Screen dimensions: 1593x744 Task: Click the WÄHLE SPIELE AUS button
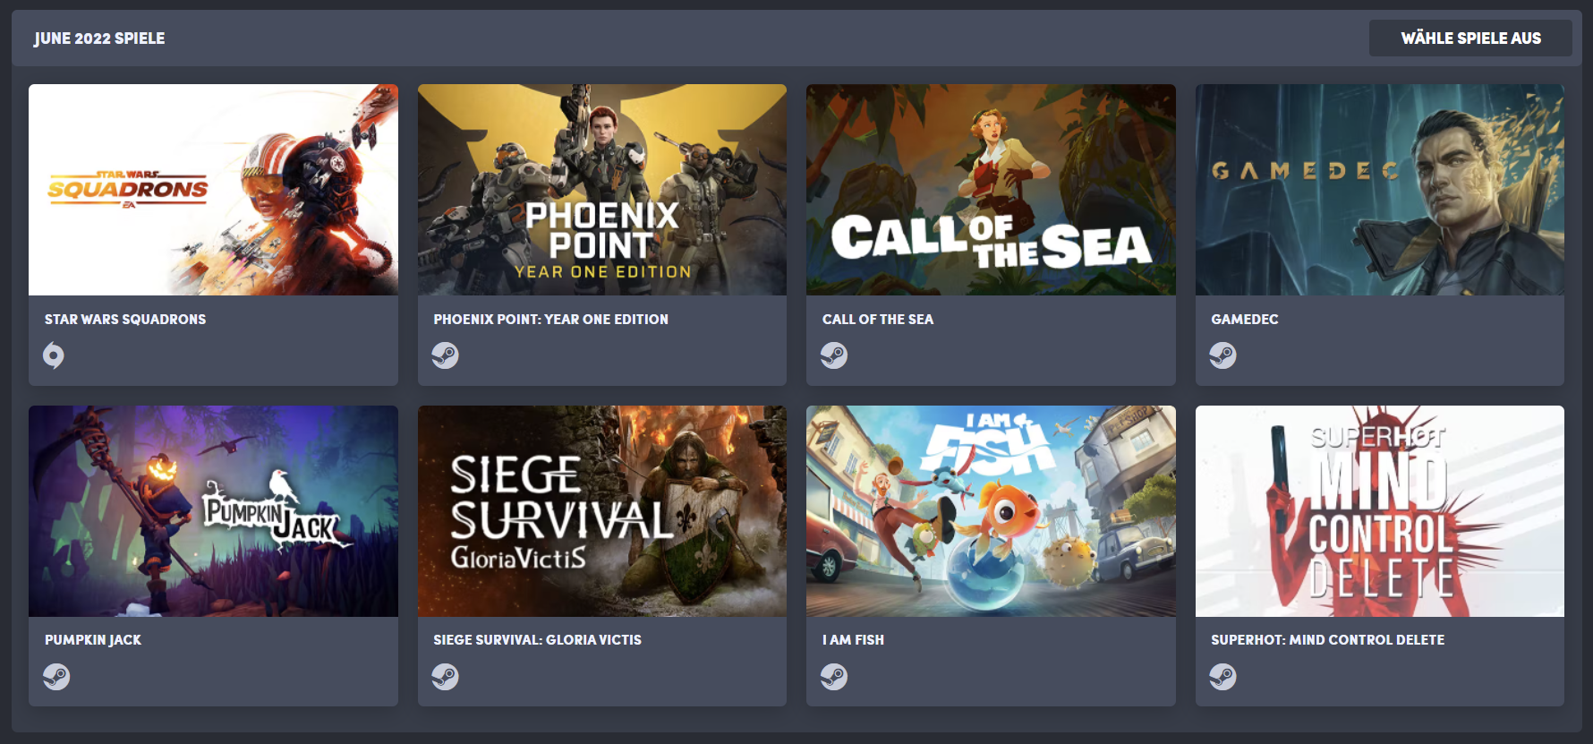(1470, 38)
